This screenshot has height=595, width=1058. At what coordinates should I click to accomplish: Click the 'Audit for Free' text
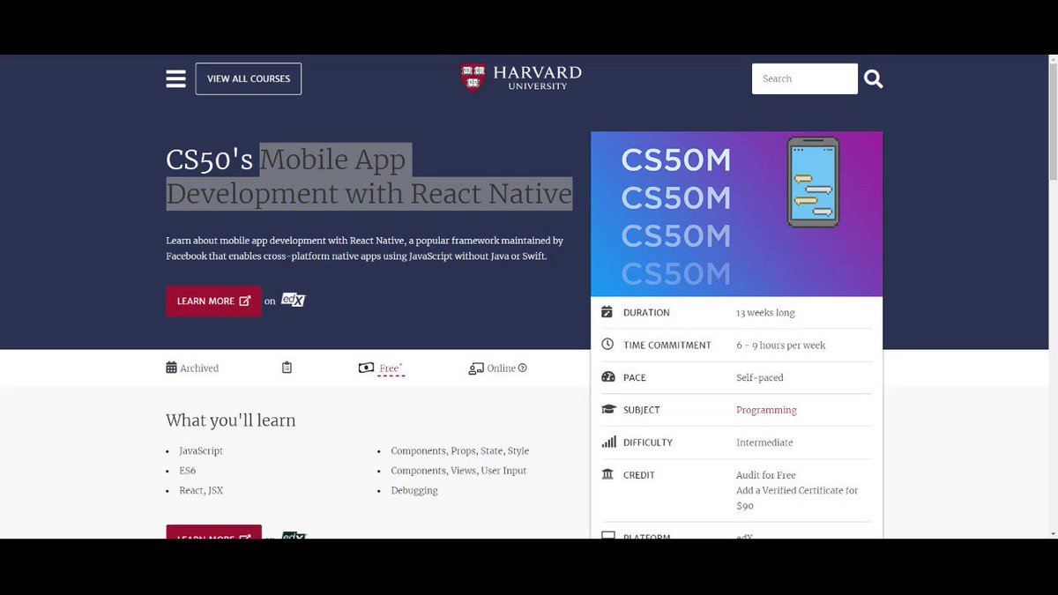pos(766,475)
